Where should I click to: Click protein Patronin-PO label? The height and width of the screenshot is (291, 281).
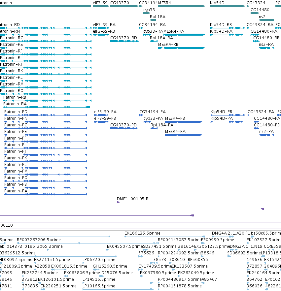(16, 178)
